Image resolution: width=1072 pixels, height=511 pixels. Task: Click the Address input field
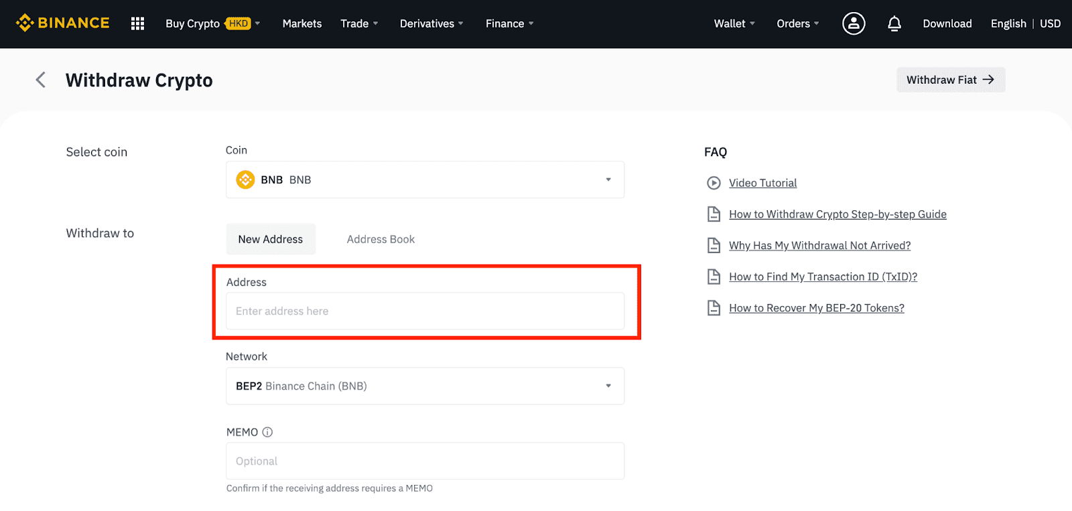pos(425,311)
